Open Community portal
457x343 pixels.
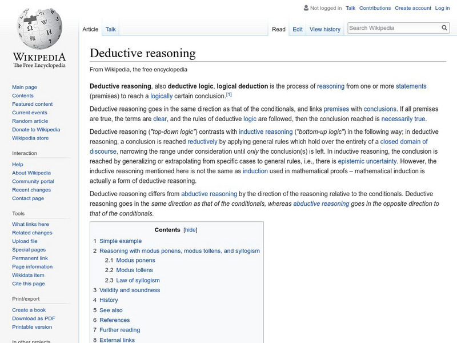click(33, 181)
